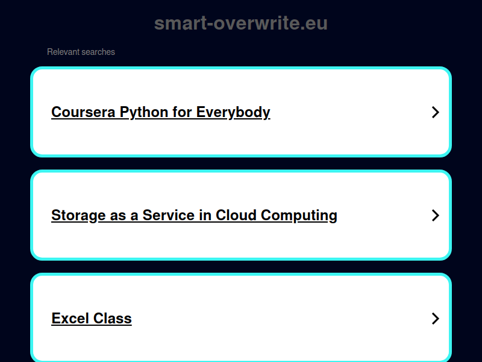Open the Coursera Python for Everybody link
The image size is (482, 362).
(161, 112)
